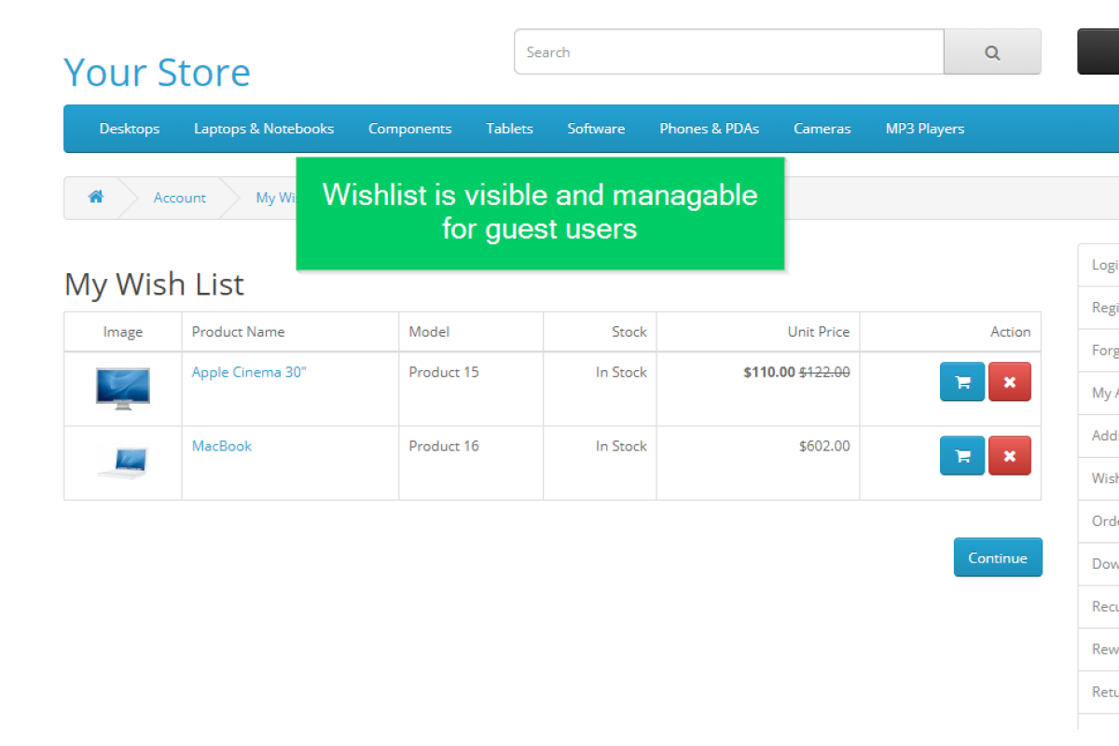Viewport: 1119px width, 746px height.
Task: Expand the MP3 Players menu
Action: [x=924, y=129]
